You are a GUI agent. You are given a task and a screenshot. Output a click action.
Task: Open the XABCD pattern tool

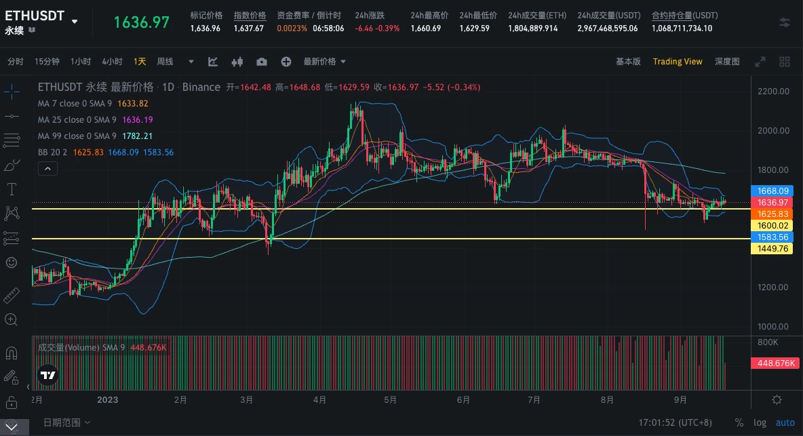tap(12, 213)
